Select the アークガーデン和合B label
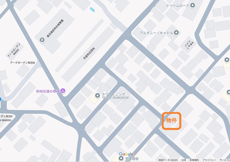230x162 pixels. [x=22, y=63]
